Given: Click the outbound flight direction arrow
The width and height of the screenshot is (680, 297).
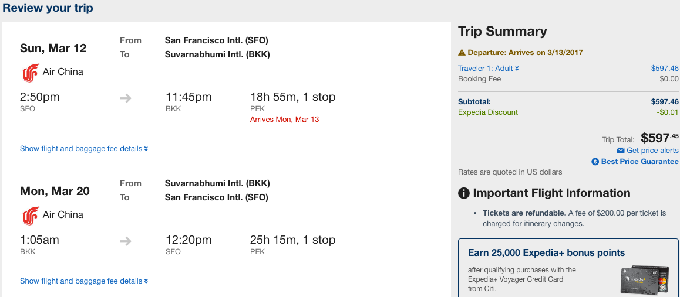Looking at the screenshot, I should coord(126,98).
